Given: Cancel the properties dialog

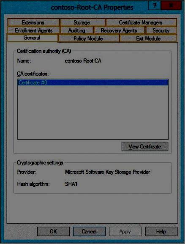Looking at the screenshot, I should pos(89,231).
